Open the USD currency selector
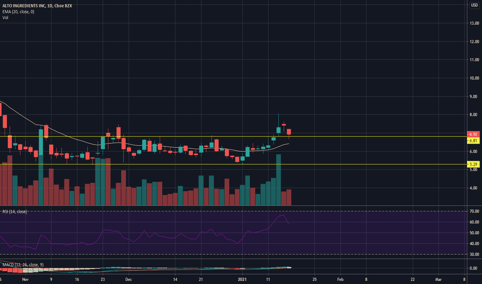Image resolution: width=482 pixels, height=284 pixels. tap(474, 5)
